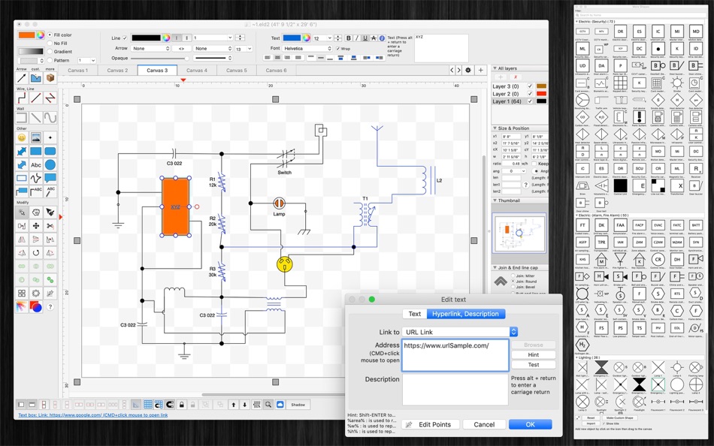Select the curved wall tool

(x=50, y=118)
